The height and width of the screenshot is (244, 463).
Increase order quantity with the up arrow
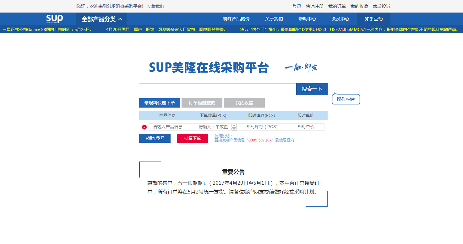click(x=234, y=125)
